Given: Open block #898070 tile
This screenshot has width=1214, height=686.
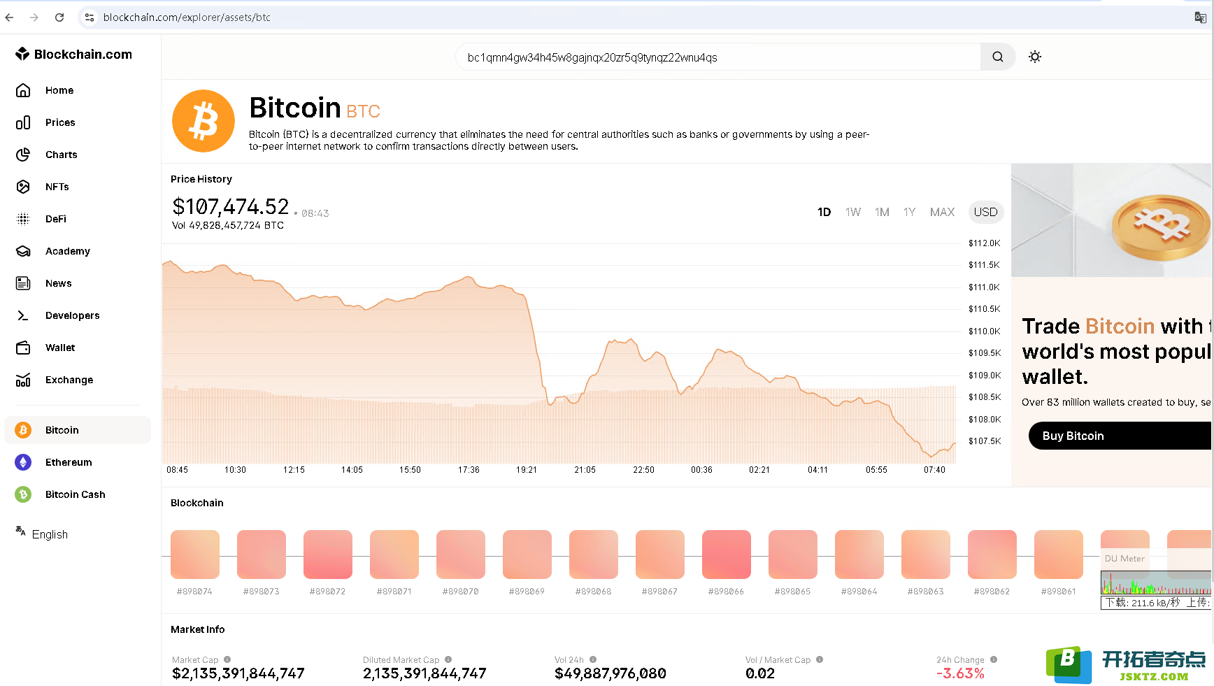Looking at the screenshot, I should 461,554.
